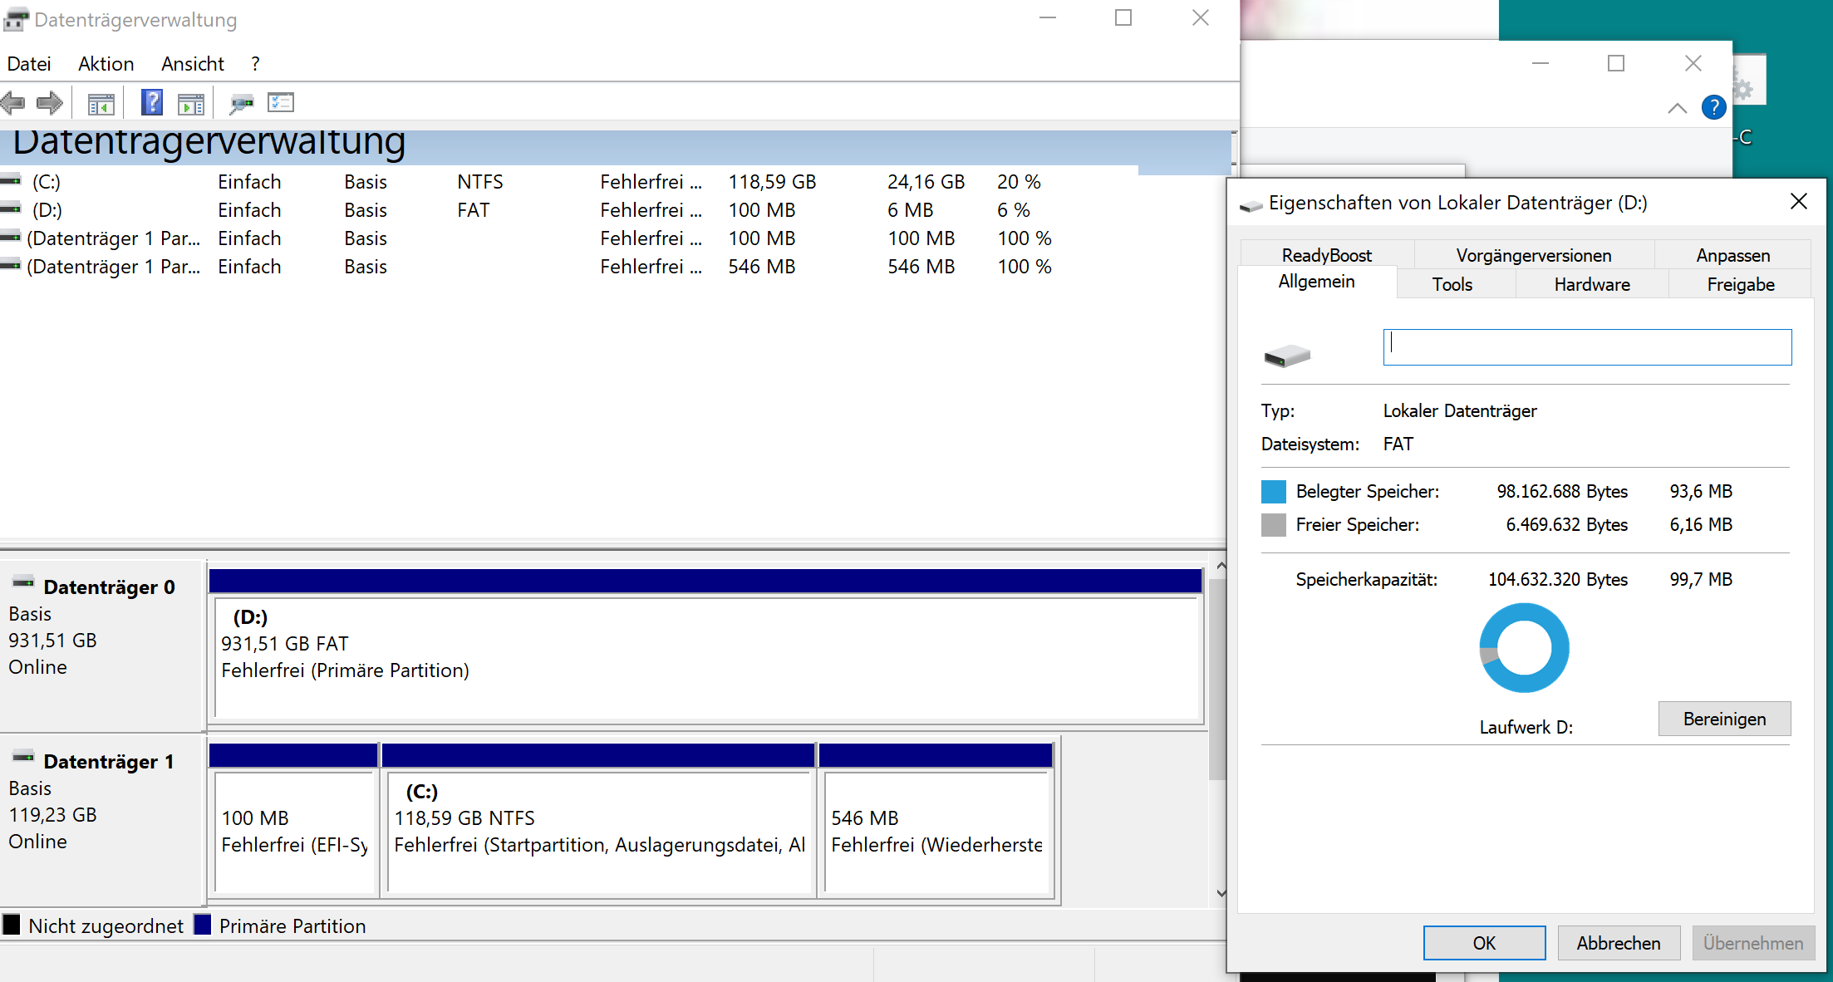
Task: Open the ReadyBoost tab
Action: pyautogui.click(x=1326, y=255)
